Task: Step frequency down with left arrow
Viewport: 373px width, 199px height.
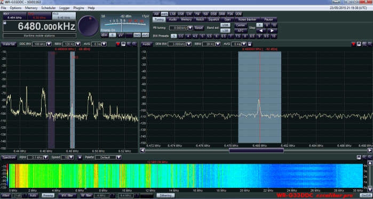Action: (x=261, y=30)
